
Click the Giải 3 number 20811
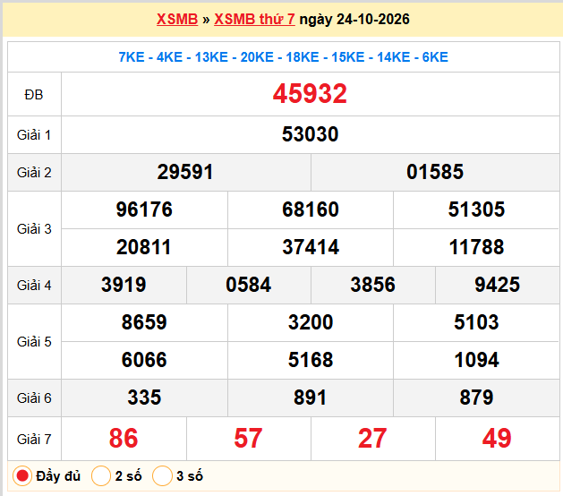(143, 247)
